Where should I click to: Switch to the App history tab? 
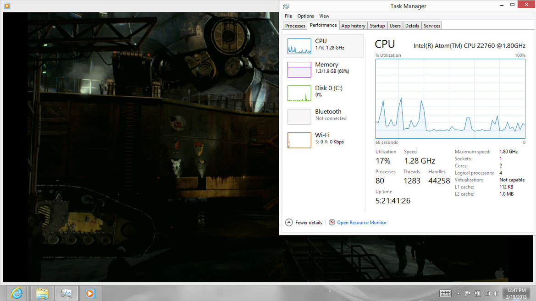(x=353, y=26)
